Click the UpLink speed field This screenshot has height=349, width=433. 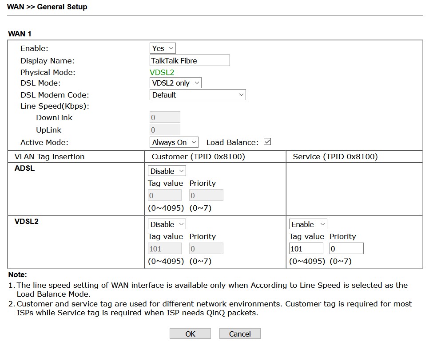pyautogui.click(x=165, y=130)
